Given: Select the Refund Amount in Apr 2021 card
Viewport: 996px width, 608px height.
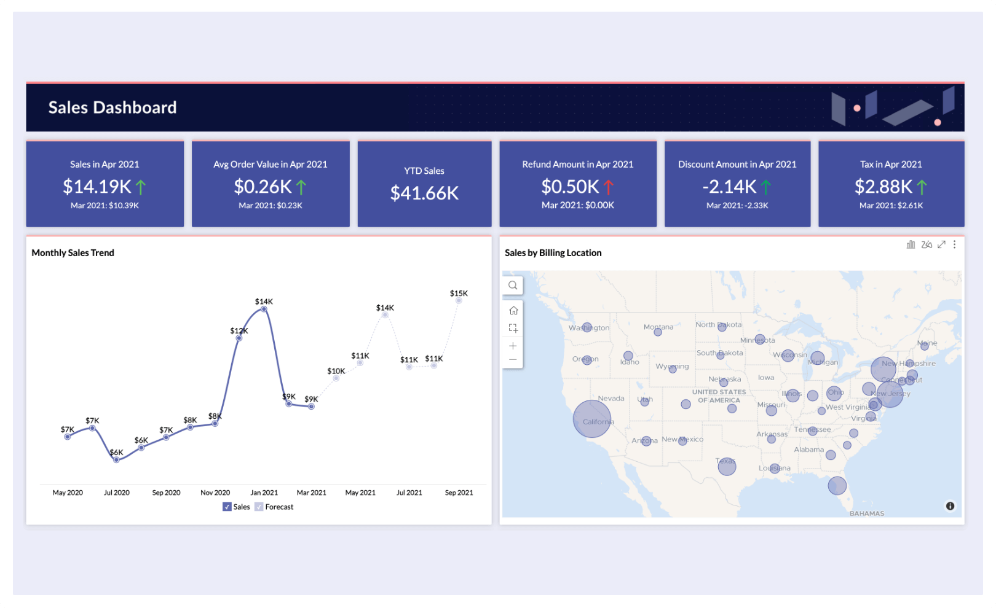Looking at the screenshot, I should [578, 184].
